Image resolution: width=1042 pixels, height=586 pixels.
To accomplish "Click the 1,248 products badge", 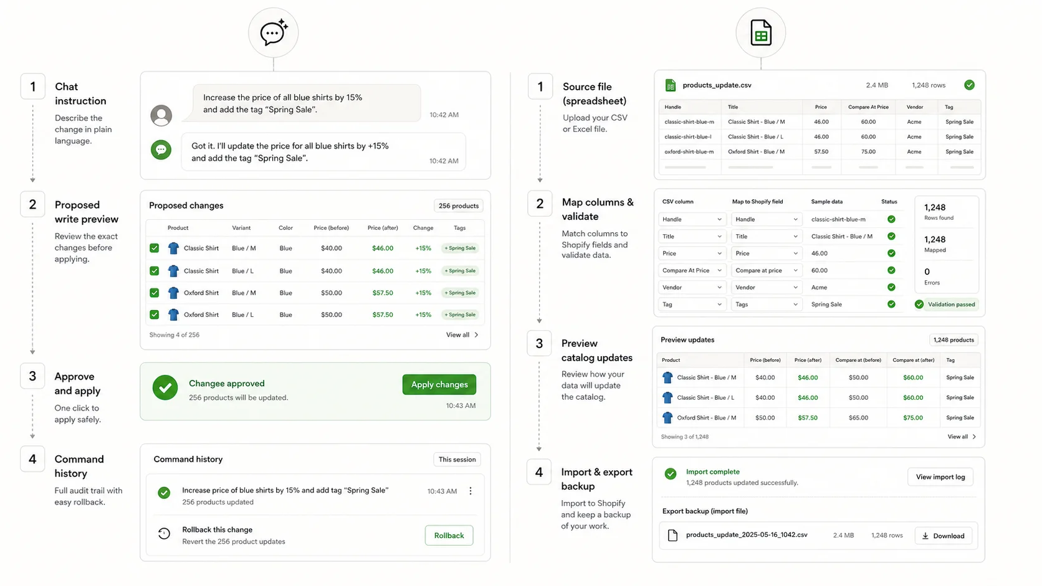I will coord(954,340).
